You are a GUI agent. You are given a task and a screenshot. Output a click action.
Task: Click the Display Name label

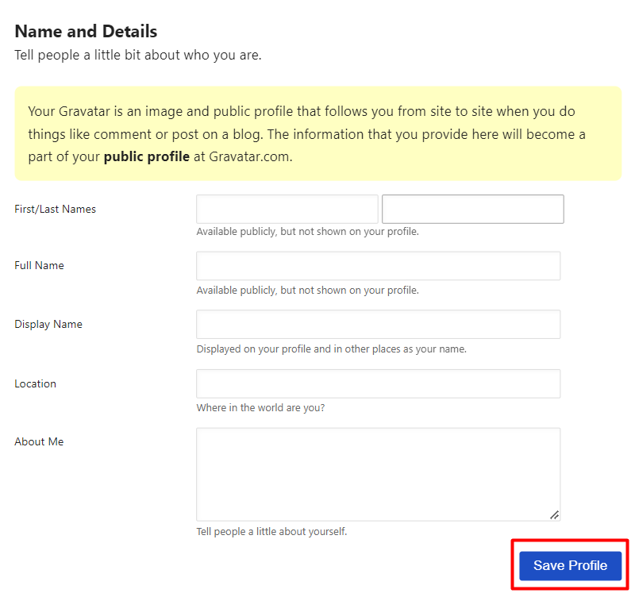(48, 324)
